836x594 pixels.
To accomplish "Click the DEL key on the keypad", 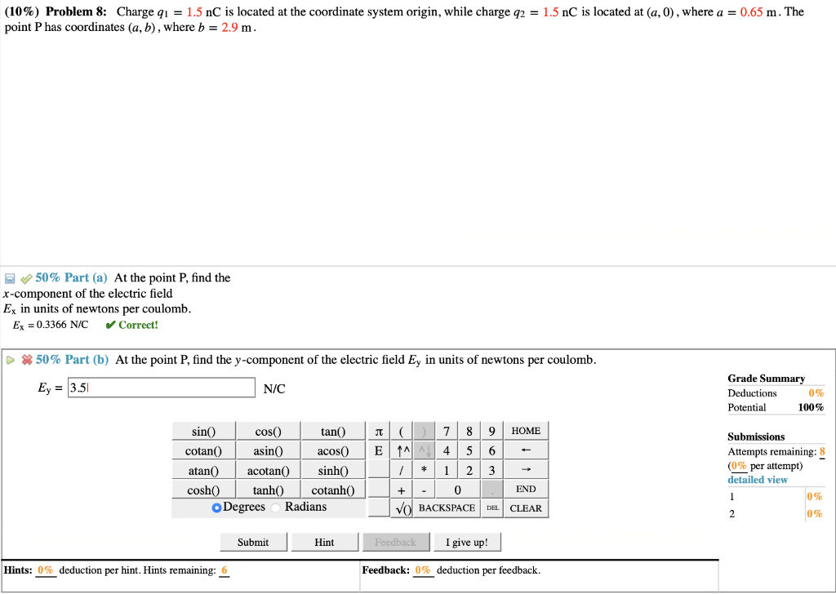I will pyautogui.click(x=493, y=508).
